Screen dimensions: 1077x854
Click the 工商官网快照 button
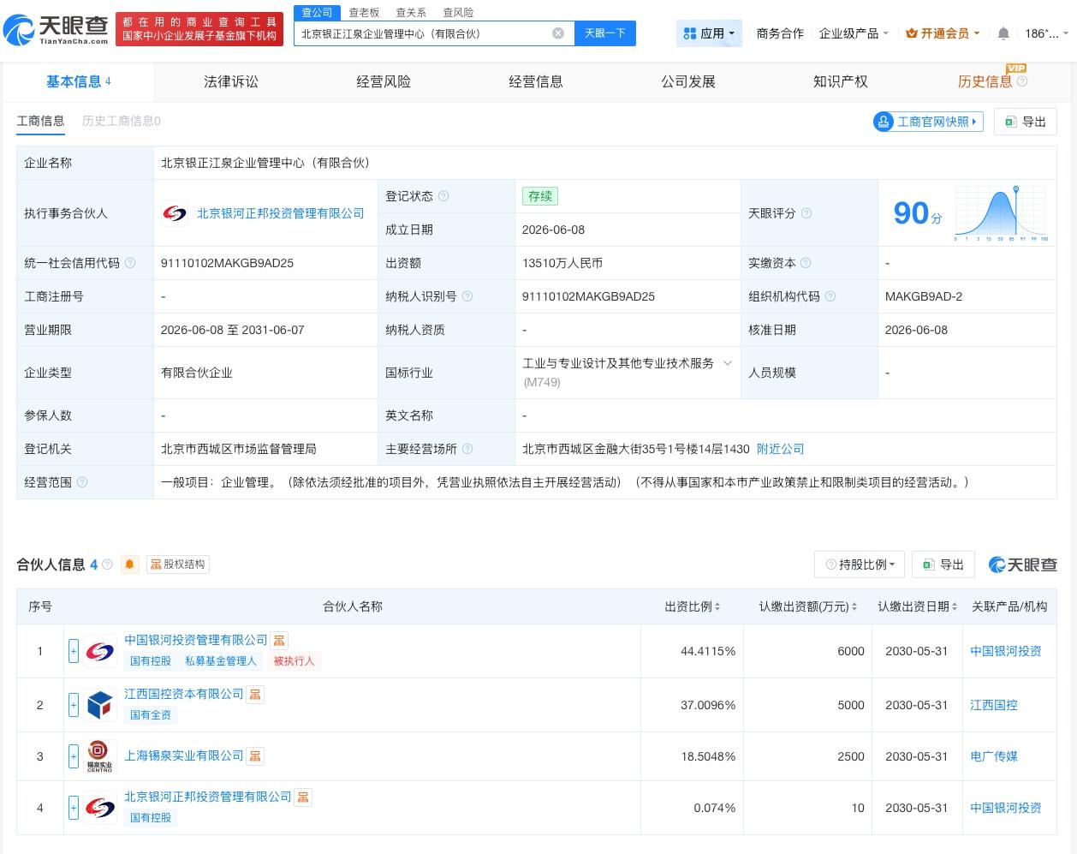(x=928, y=122)
